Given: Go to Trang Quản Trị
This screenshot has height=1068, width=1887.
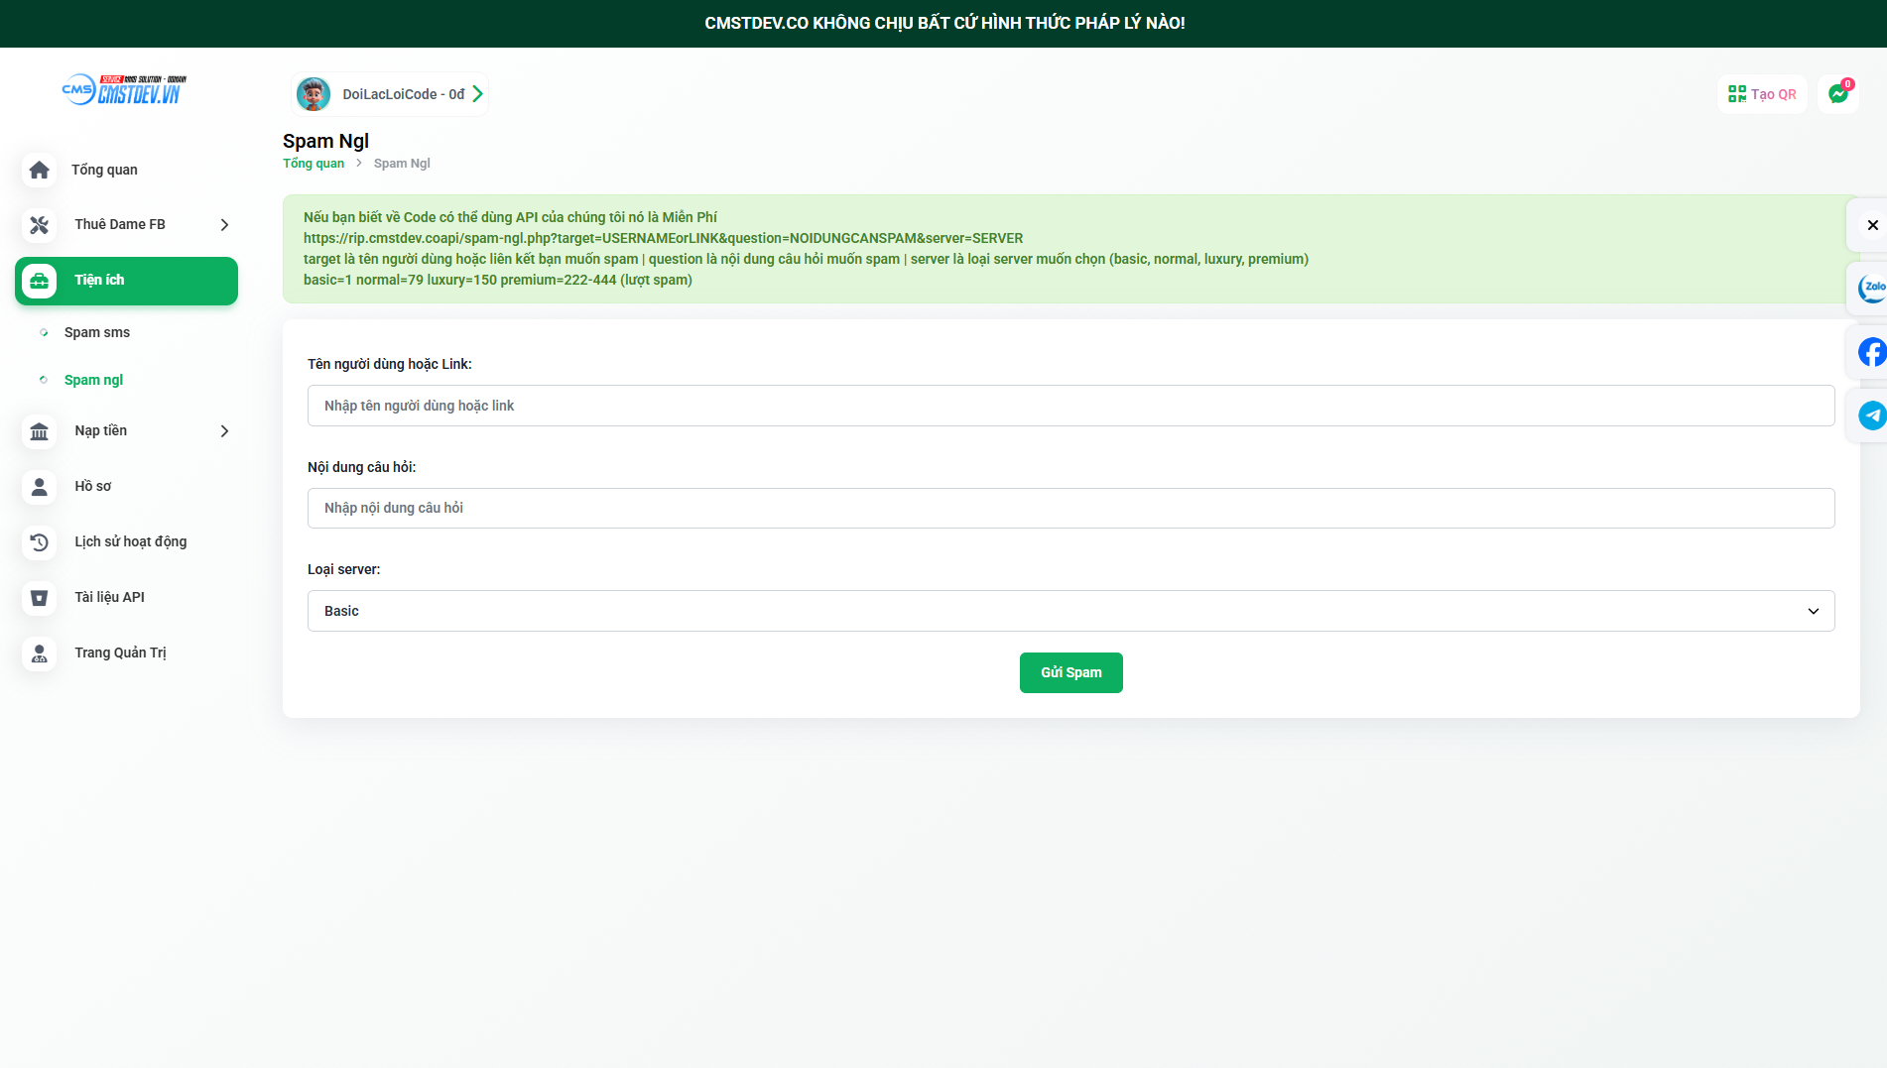Looking at the screenshot, I should click(120, 653).
